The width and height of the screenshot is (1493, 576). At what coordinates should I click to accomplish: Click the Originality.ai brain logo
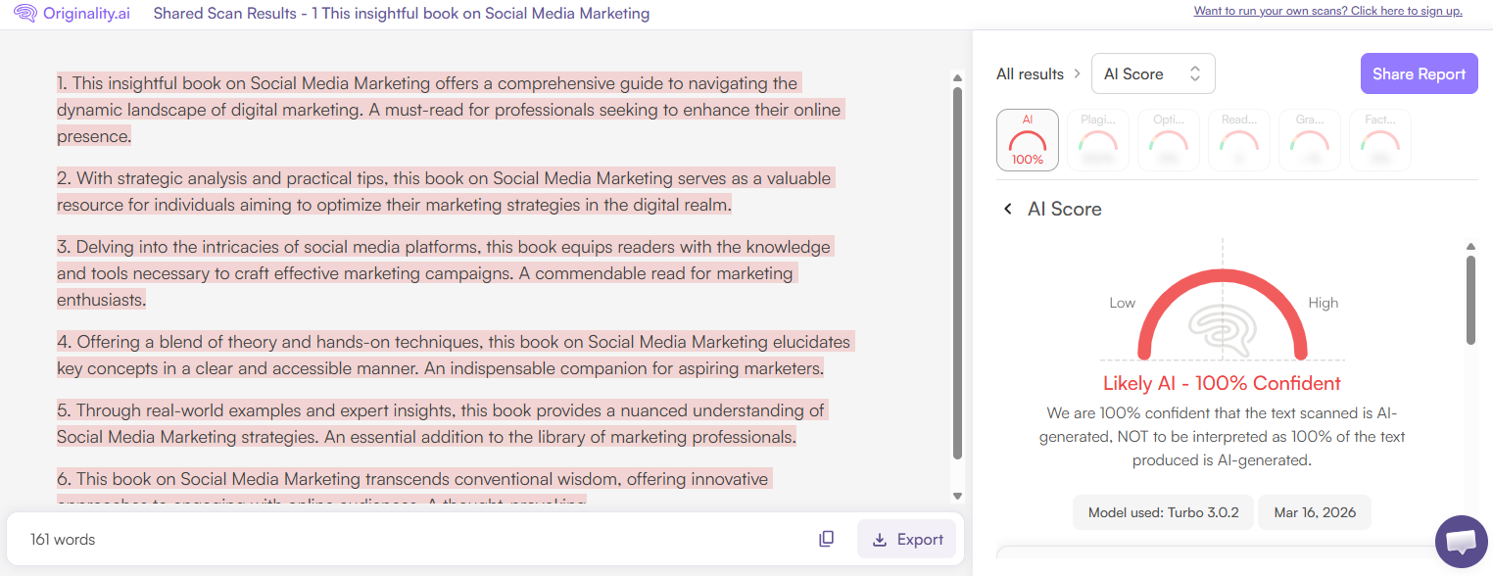tap(25, 14)
